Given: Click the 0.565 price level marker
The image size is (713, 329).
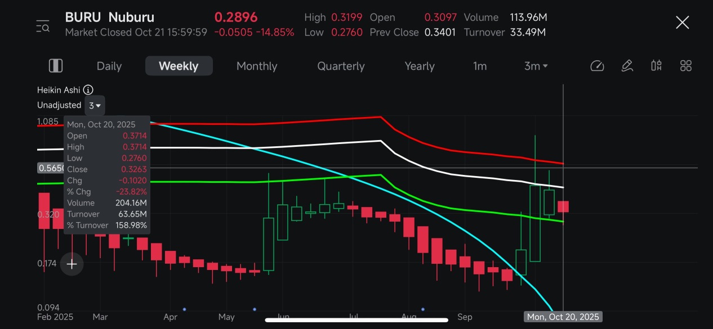Looking at the screenshot, I should tap(51, 168).
